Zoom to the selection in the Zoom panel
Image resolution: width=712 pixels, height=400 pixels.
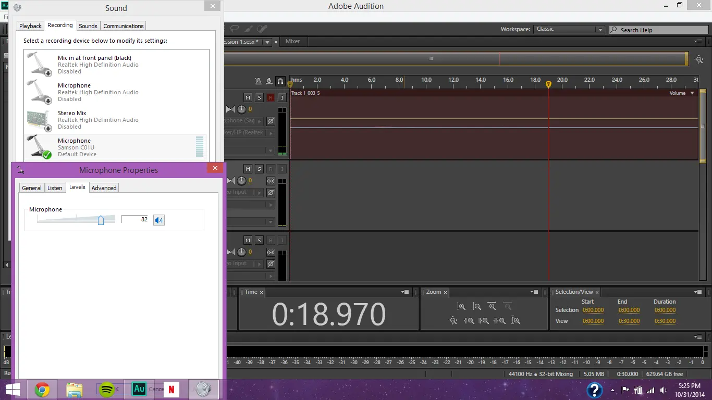point(499,321)
